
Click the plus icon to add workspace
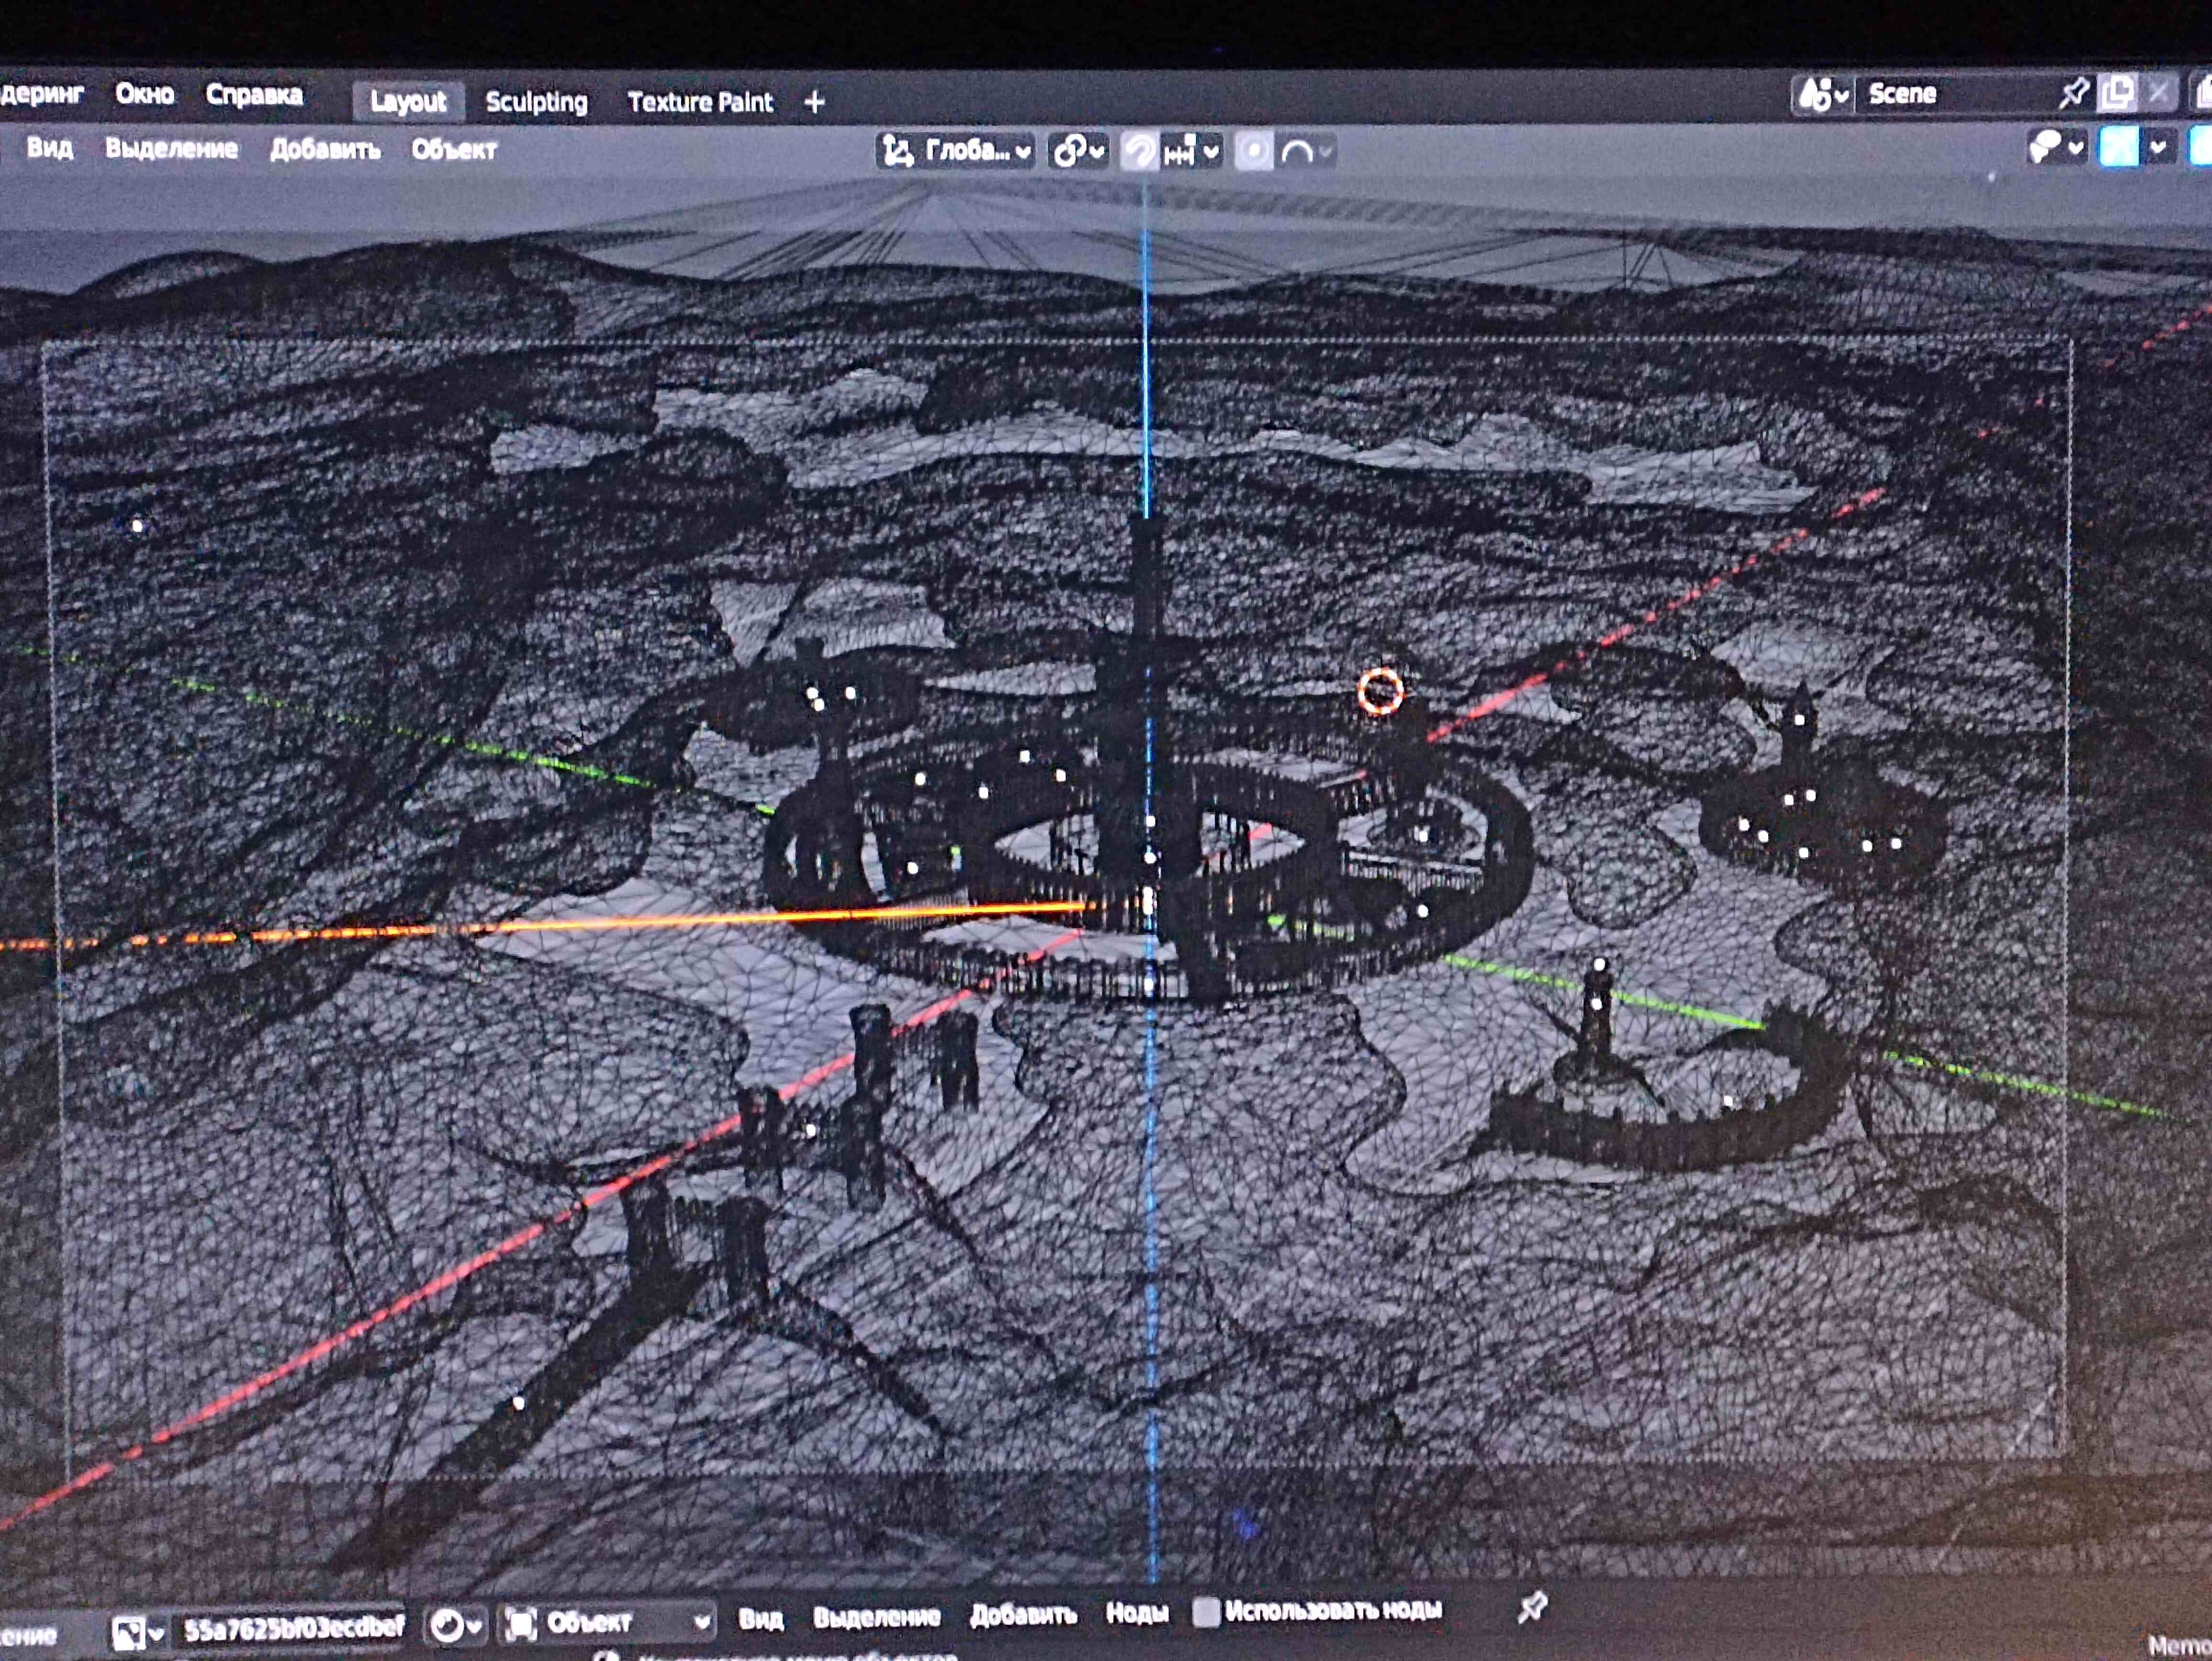[814, 102]
